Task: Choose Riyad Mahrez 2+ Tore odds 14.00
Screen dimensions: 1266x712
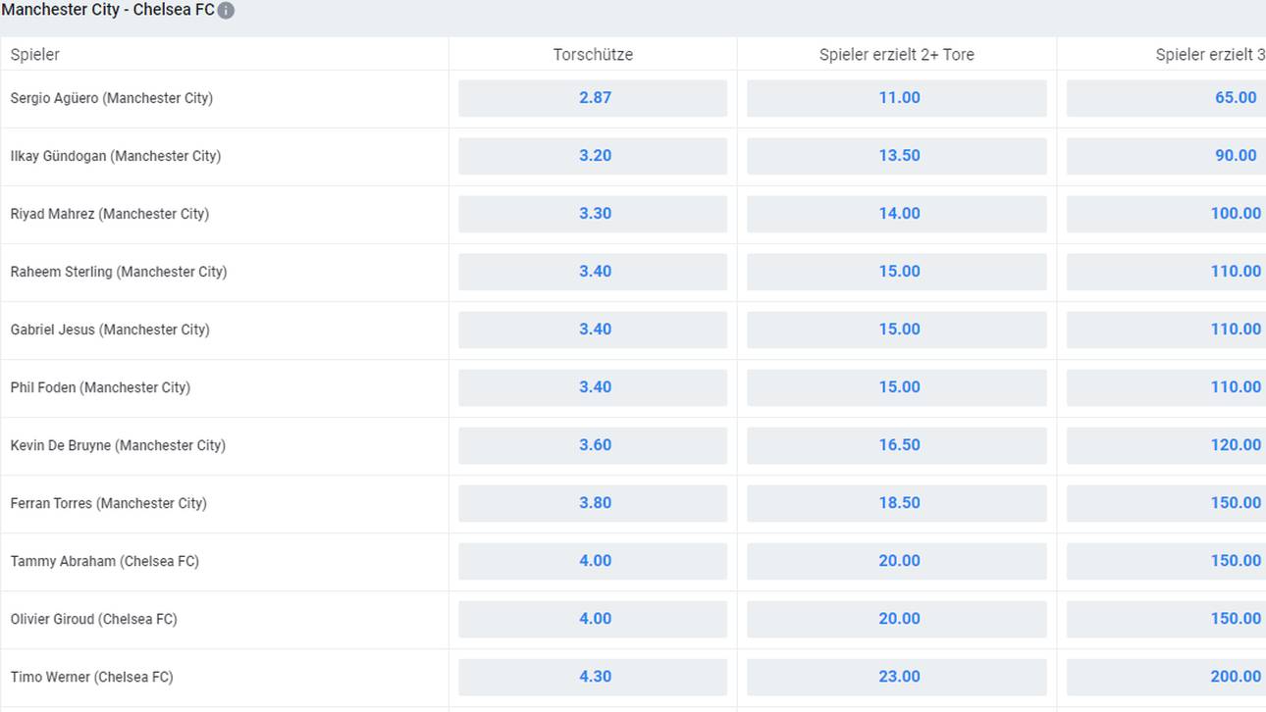Action: [897, 214]
